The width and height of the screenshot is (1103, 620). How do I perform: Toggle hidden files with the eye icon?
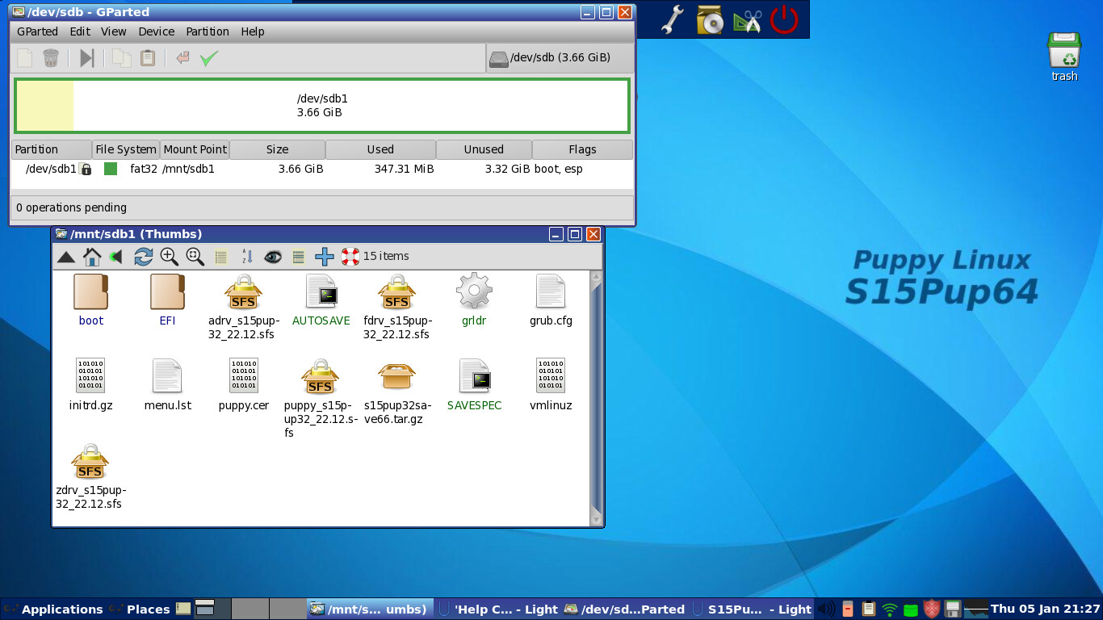[x=273, y=256]
